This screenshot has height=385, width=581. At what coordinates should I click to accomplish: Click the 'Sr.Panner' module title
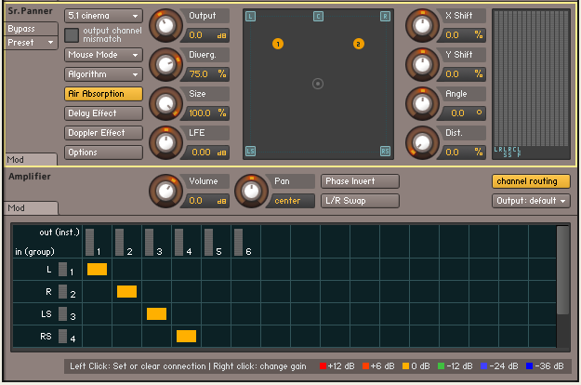(x=30, y=11)
